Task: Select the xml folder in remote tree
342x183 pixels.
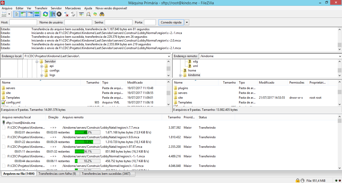Action: [195, 66]
